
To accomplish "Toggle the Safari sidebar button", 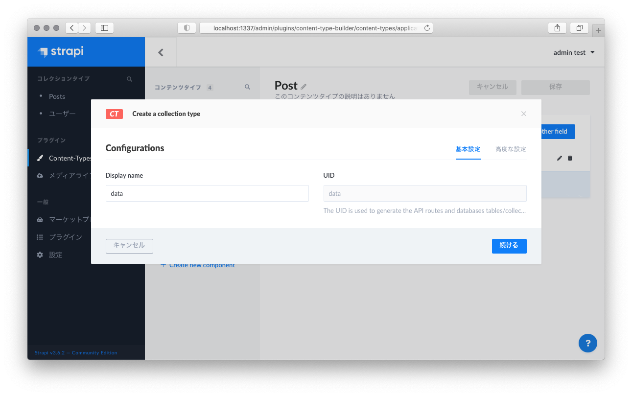I will (x=104, y=28).
